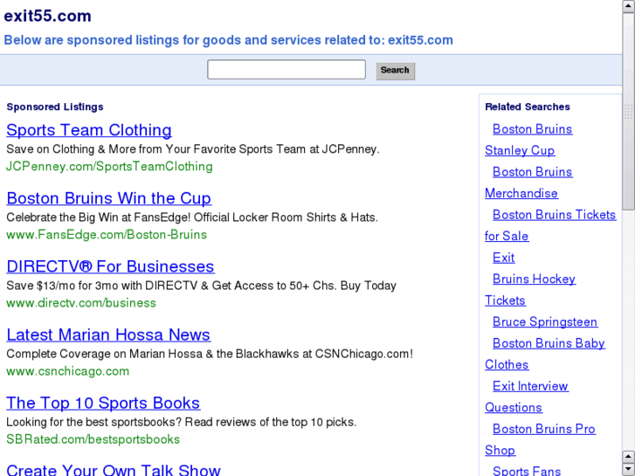Click the scrollbar up arrow at top
Viewport: 635px width, 476px height.
tap(629, 6)
